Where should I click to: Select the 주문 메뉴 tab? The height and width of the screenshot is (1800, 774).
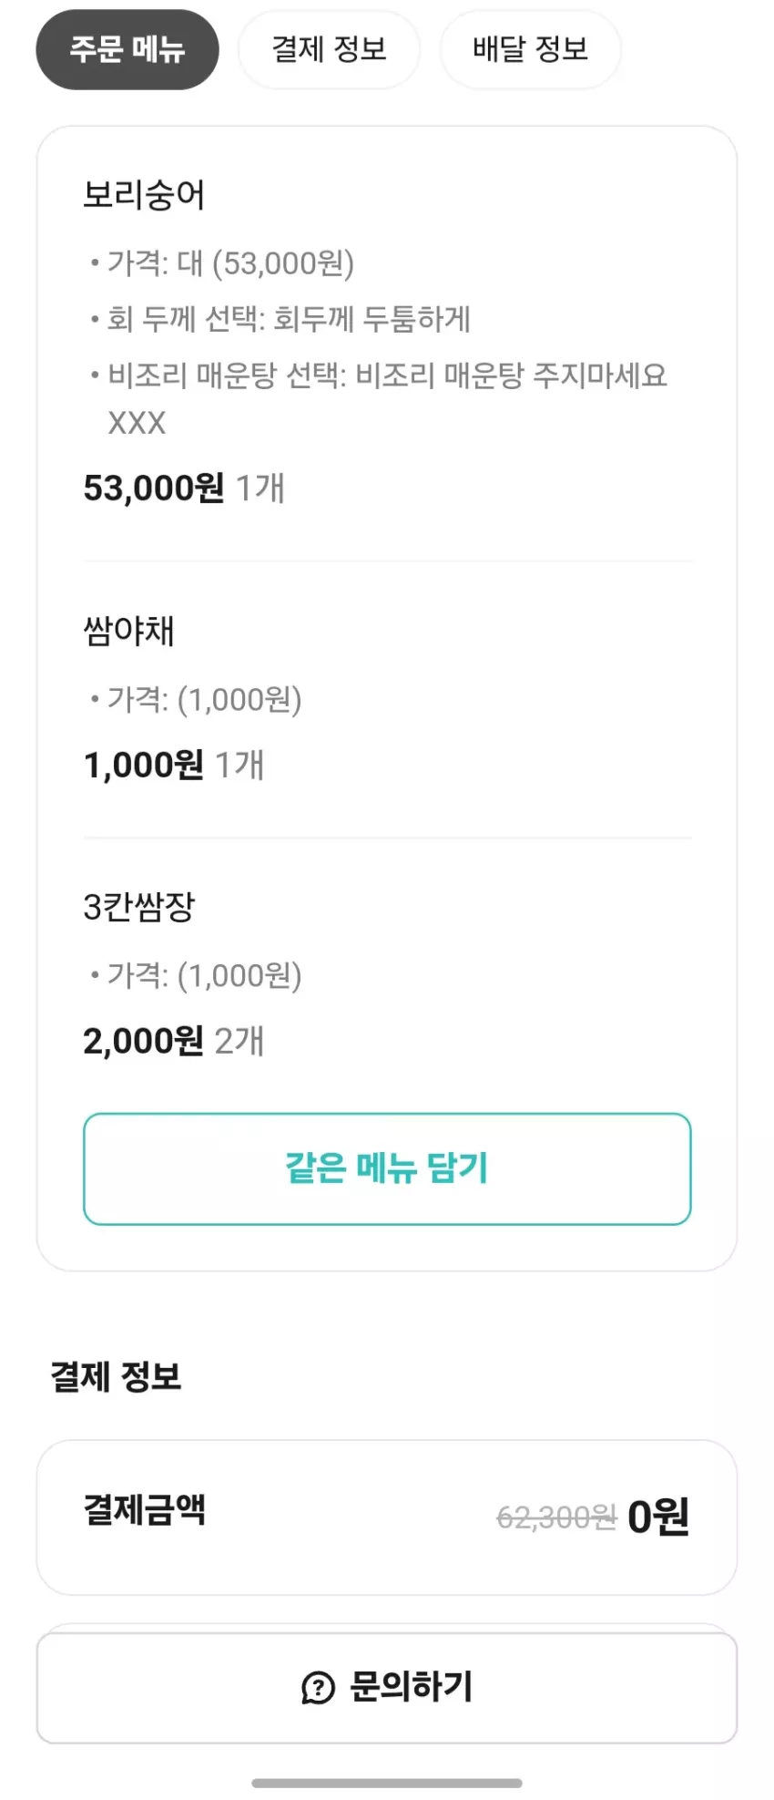pos(127,49)
